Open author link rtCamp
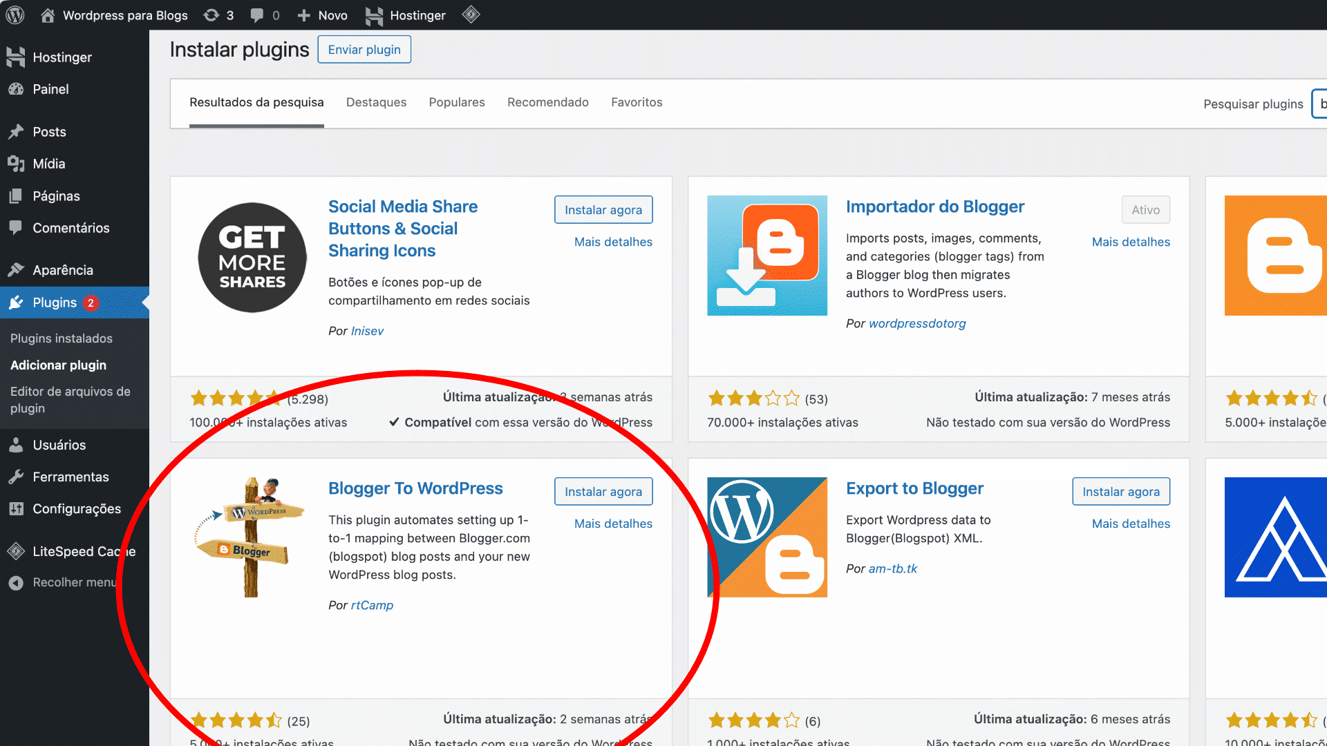 [x=372, y=605]
